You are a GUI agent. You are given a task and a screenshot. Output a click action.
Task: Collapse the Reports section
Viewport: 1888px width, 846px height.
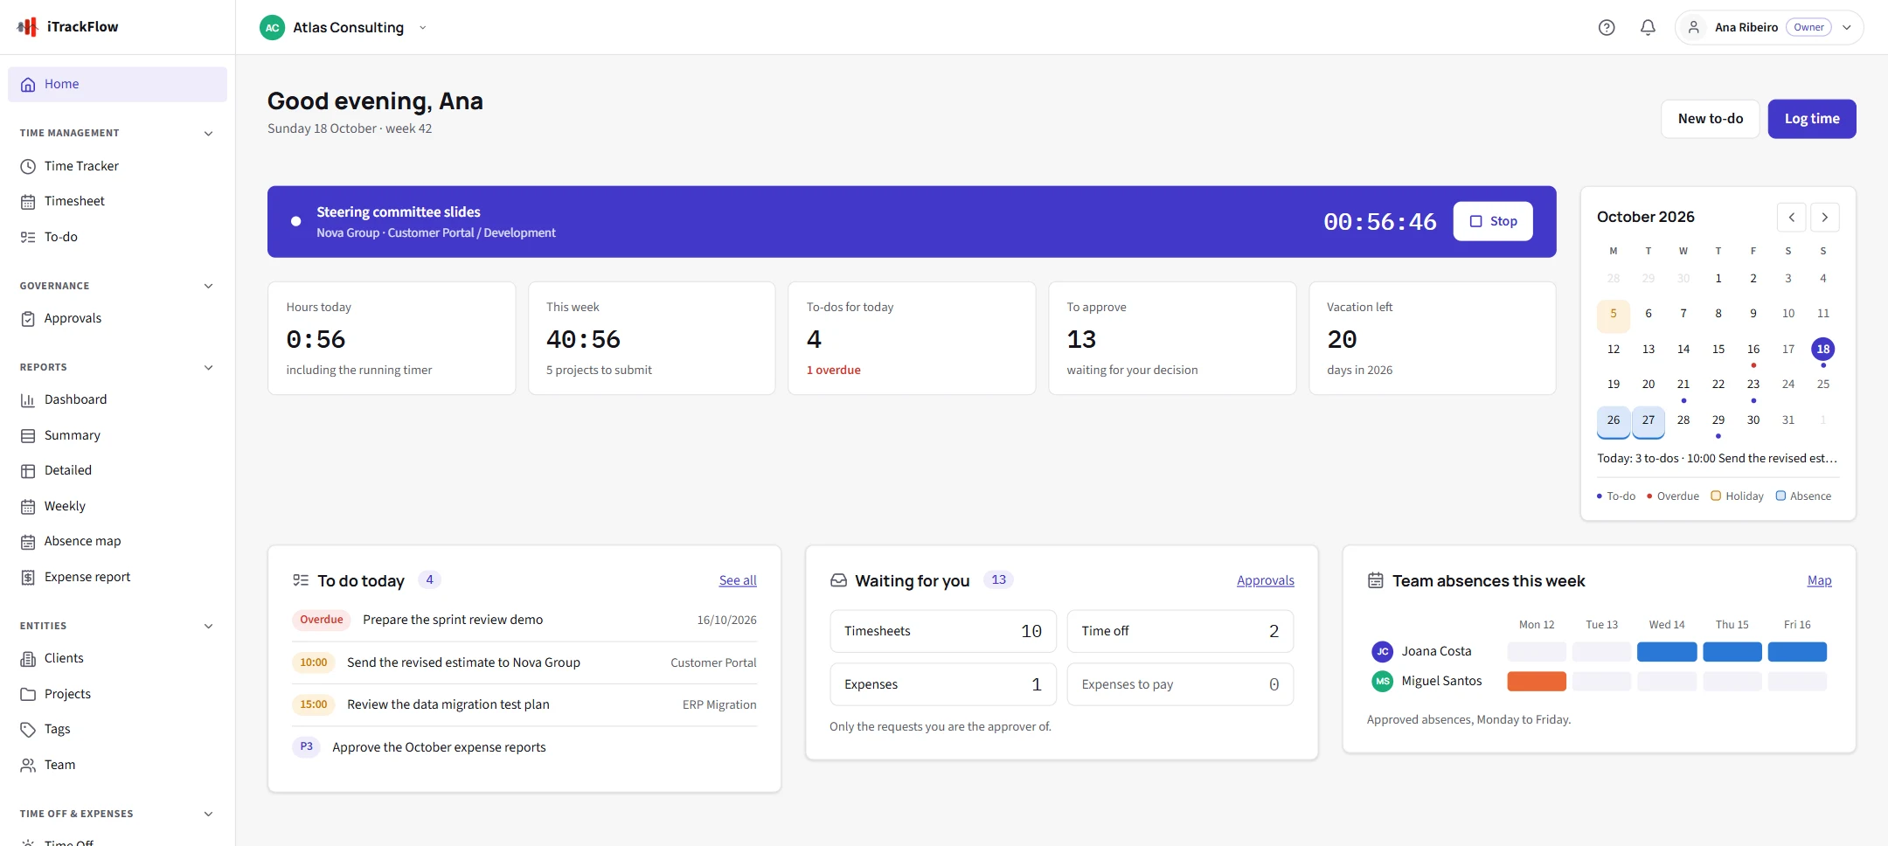208,367
